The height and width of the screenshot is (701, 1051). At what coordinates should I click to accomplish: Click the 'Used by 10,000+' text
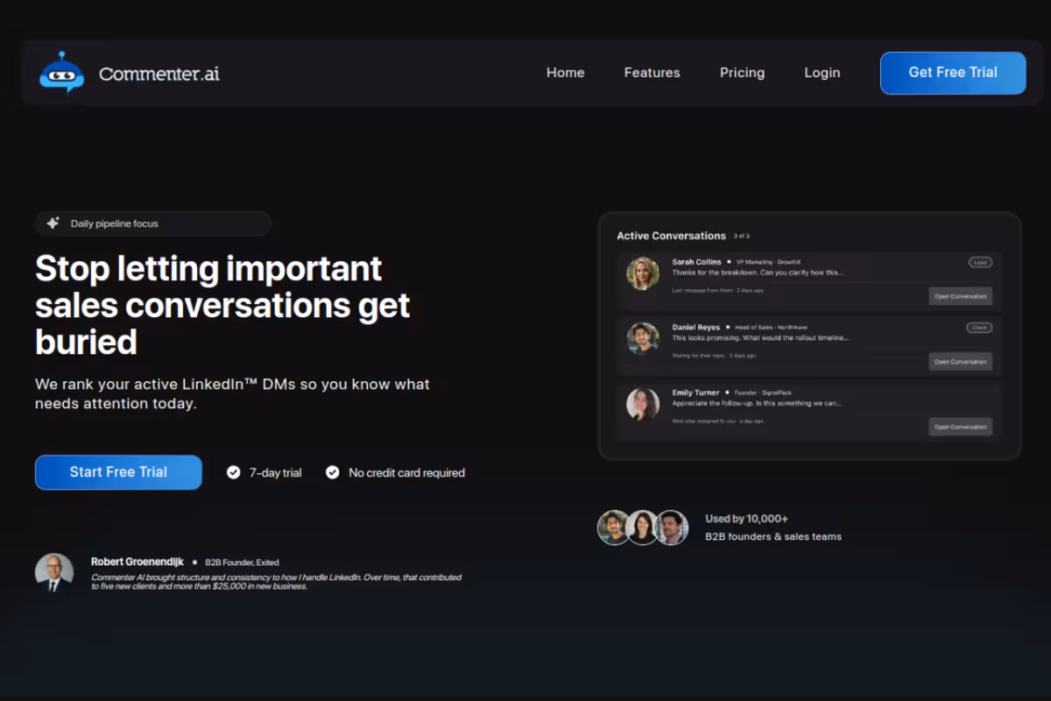(746, 519)
